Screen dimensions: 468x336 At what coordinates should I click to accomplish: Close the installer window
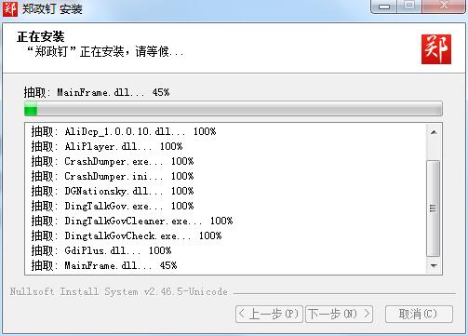444,7
